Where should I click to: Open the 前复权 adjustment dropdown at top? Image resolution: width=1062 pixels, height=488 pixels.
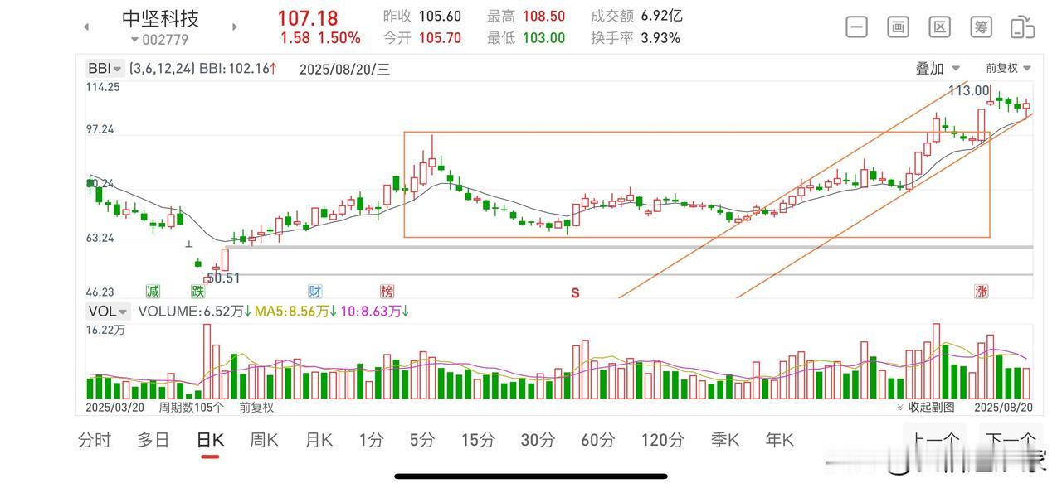click(x=1008, y=69)
